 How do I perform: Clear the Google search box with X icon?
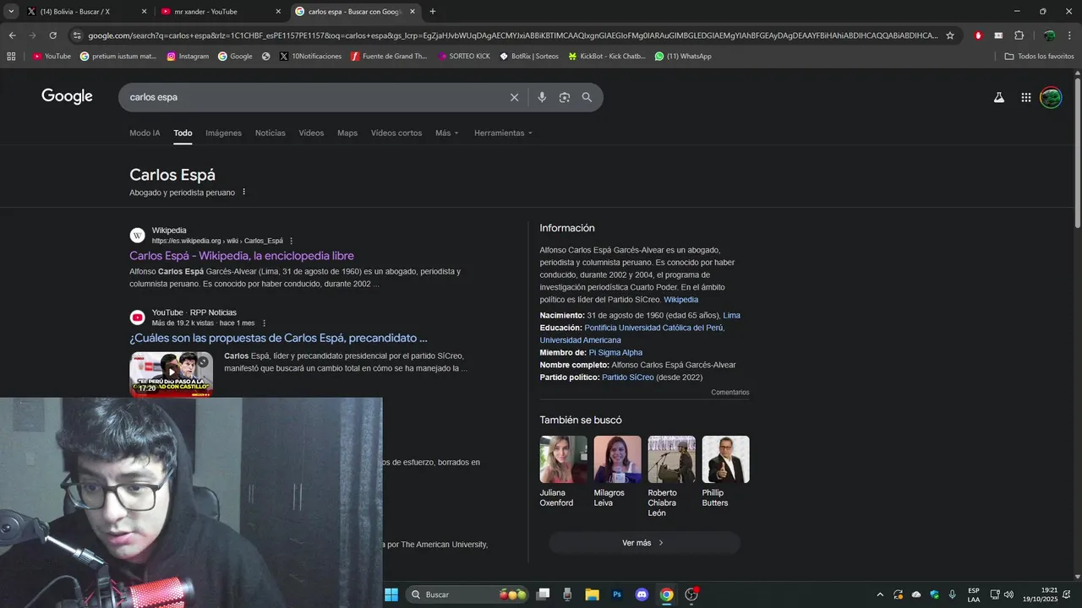point(514,97)
